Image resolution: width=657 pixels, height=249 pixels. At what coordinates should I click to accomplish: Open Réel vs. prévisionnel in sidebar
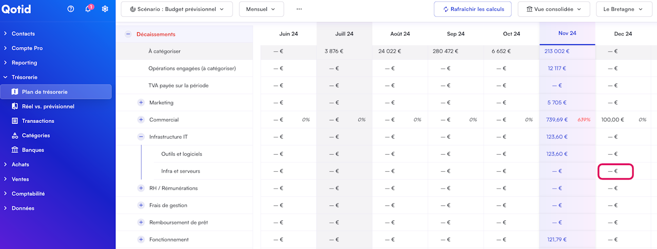click(48, 107)
